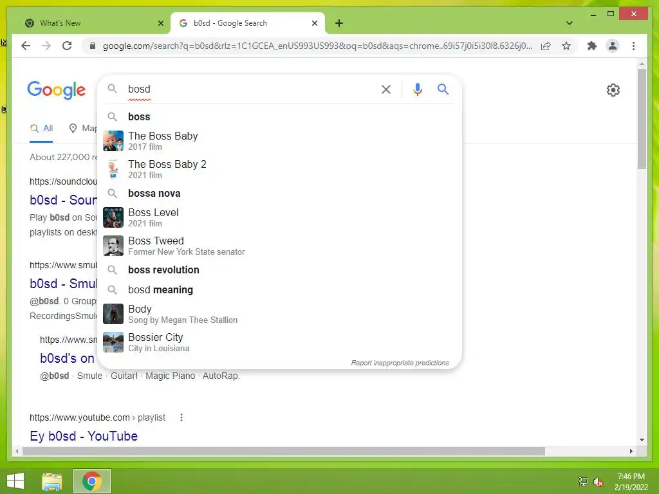Click the muted volume tray icon

(x=598, y=482)
